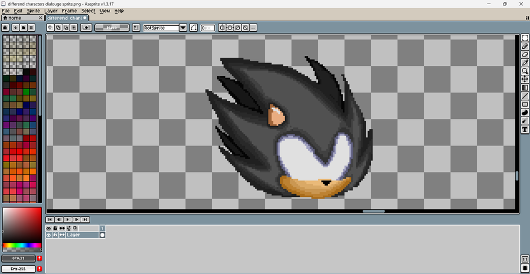Click the palette edit lock icon

click(5, 28)
